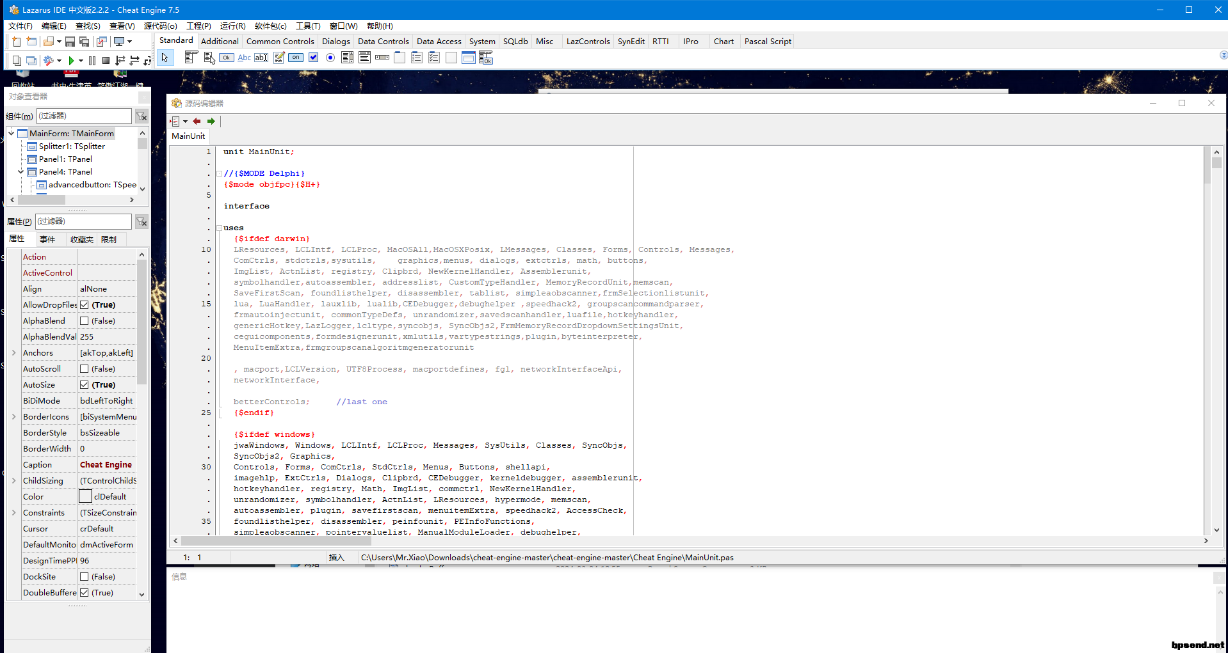The width and height of the screenshot is (1228, 653).
Task: Clear the component filter
Action: [141, 116]
